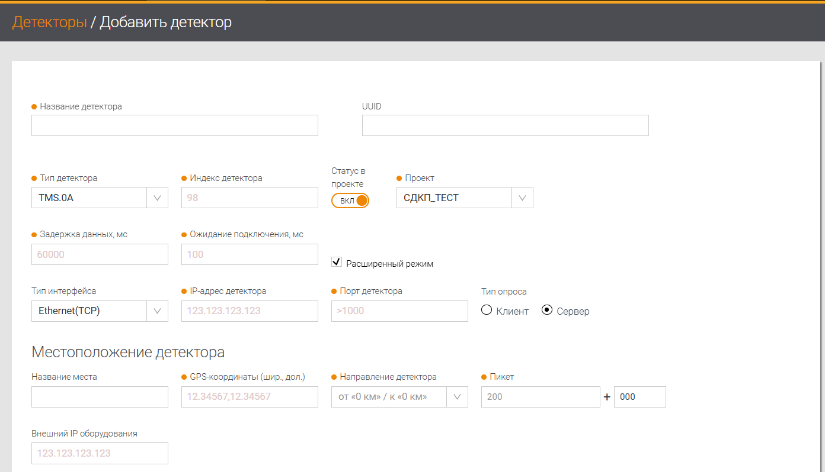
Task: Uncheck the Расширенный режим checkbox
Action: coord(337,262)
